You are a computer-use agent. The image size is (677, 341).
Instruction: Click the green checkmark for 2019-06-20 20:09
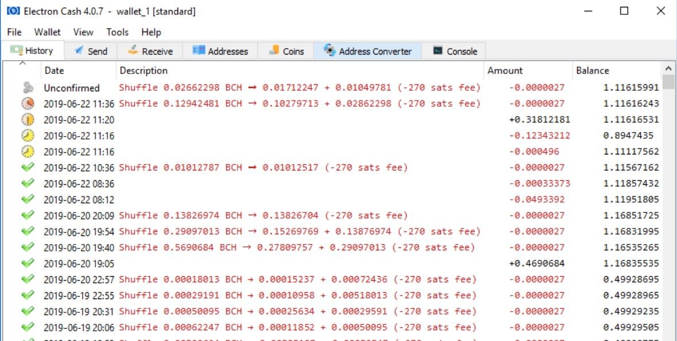pyautogui.click(x=28, y=215)
